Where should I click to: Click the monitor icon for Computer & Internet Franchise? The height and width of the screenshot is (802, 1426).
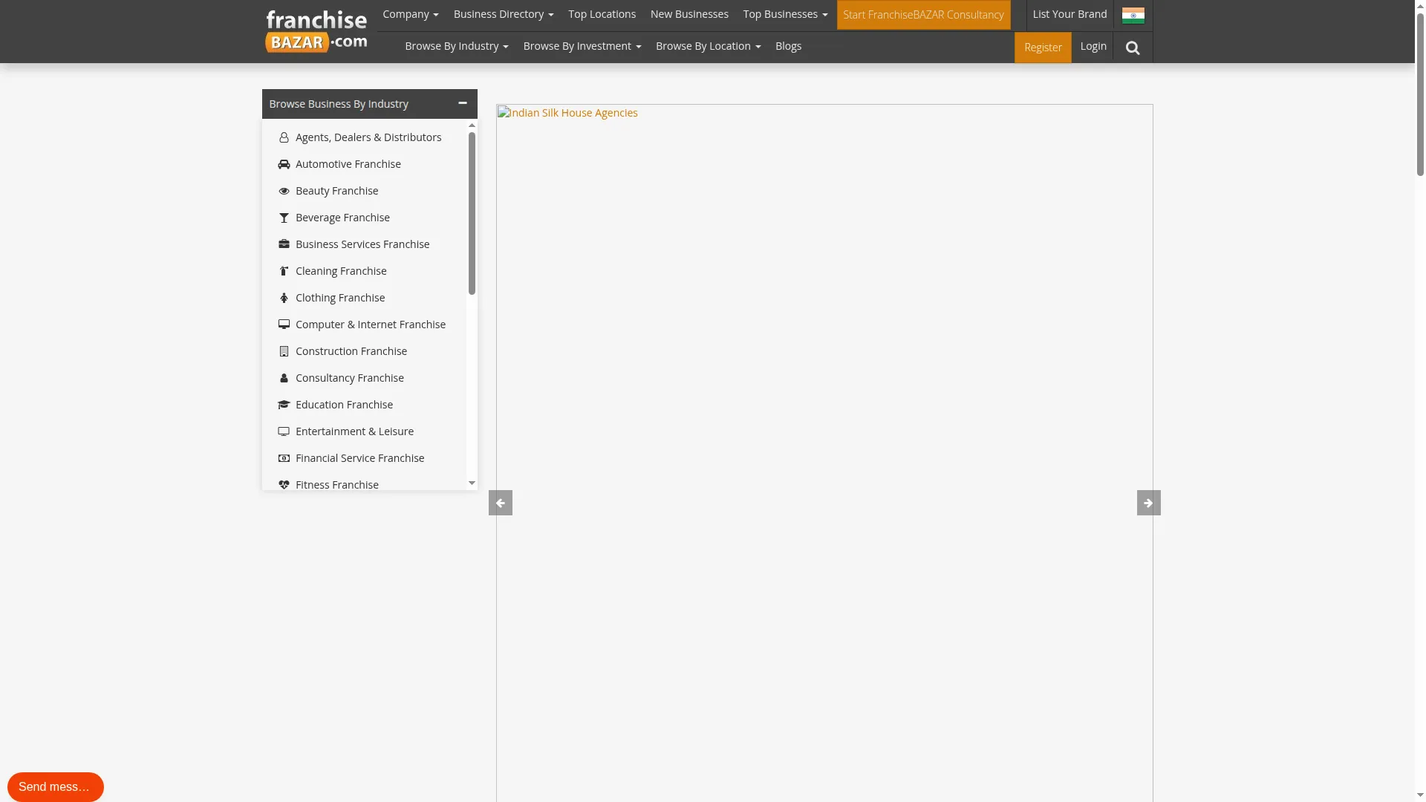pyautogui.click(x=284, y=325)
